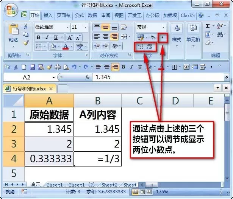
Task: Click the ribbon Comma Style button
Action: click(x=163, y=38)
